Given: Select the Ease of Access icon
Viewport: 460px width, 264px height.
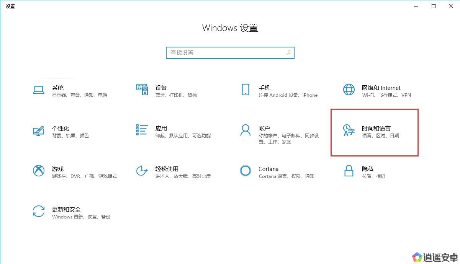Looking at the screenshot, I should click(x=142, y=171).
